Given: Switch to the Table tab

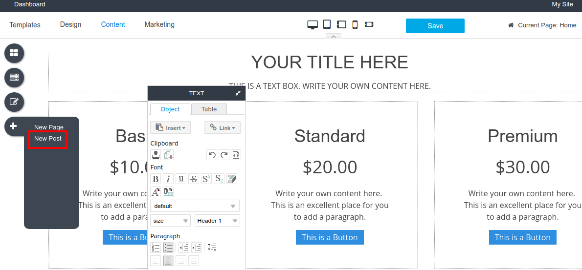Looking at the screenshot, I should (209, 109).
